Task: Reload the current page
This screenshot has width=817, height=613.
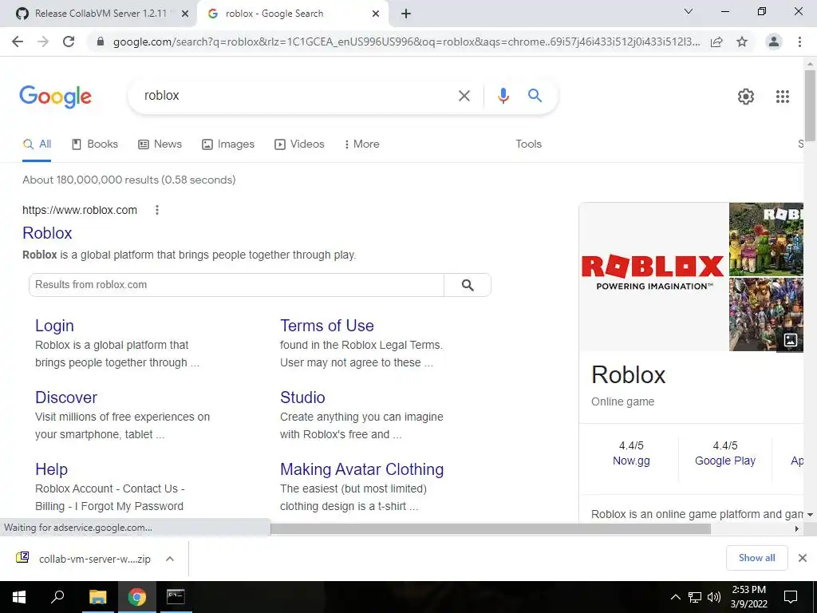Action: (69, 42)
